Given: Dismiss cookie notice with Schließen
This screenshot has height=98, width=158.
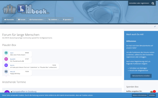Looking at the screenshot, I should [x=152, y=95].
